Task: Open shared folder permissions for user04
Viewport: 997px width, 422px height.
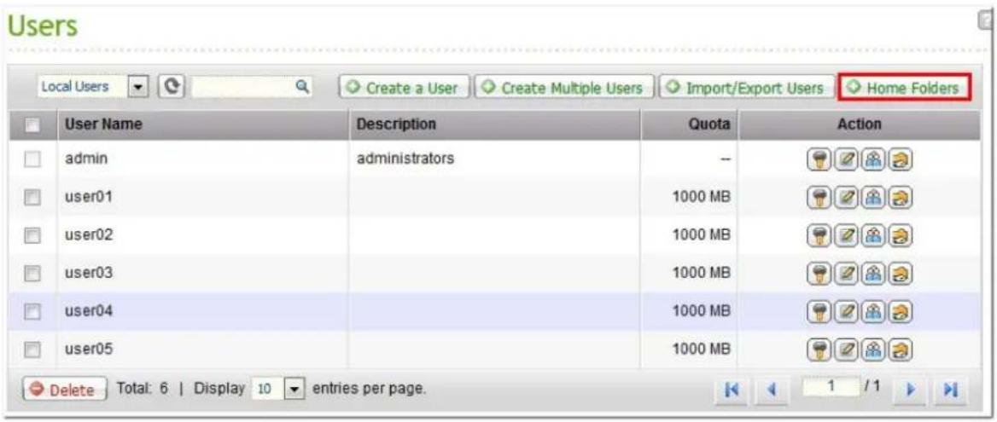Action: (x=900, y=311)
